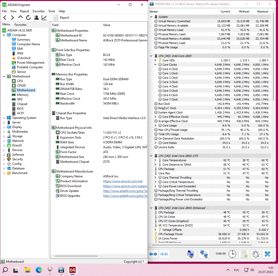Click the Value column header
This screenshot has width=278, height=276.
[x=125, y=25]
